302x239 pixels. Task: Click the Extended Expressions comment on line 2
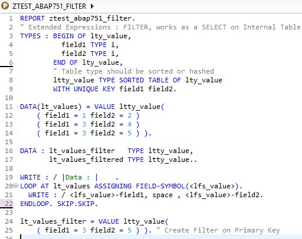tap(160, 27)
